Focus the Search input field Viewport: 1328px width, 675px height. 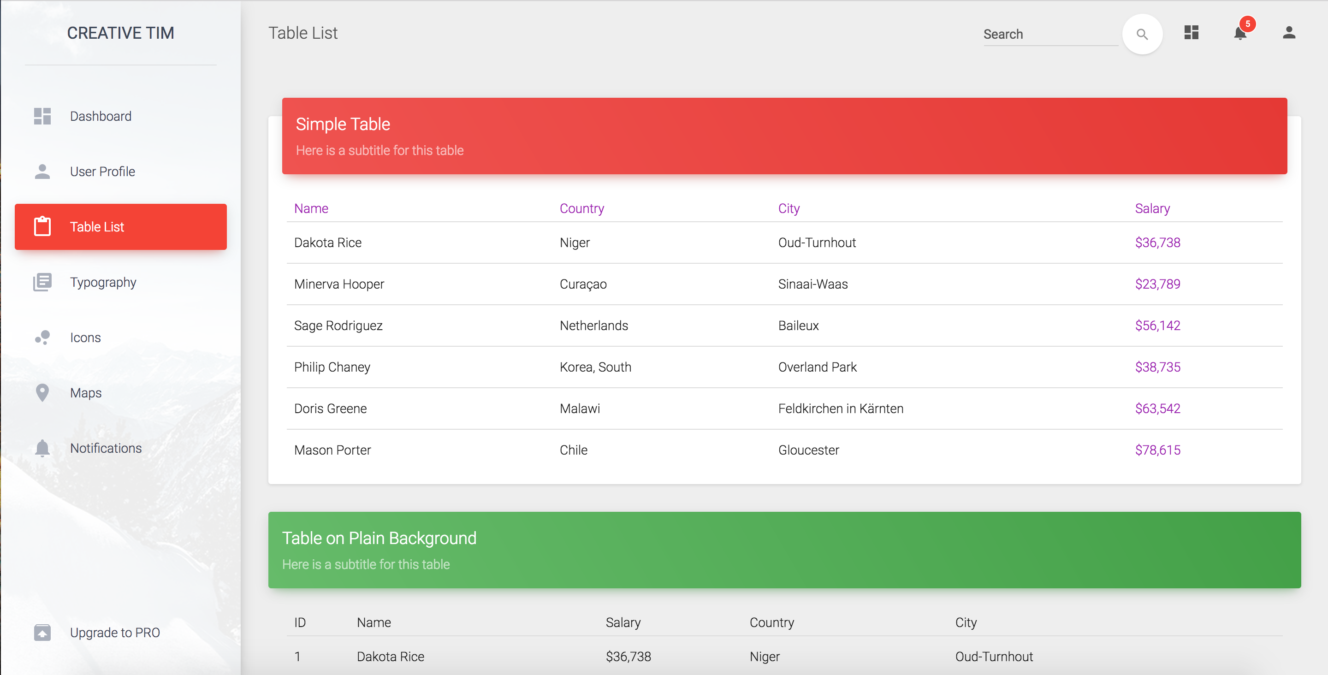pos(1049,35)
